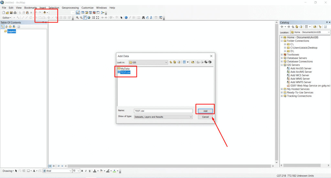Screen dimensions: 331x178
Task: Click the Cancel button
Action: (x=205, y=117)
